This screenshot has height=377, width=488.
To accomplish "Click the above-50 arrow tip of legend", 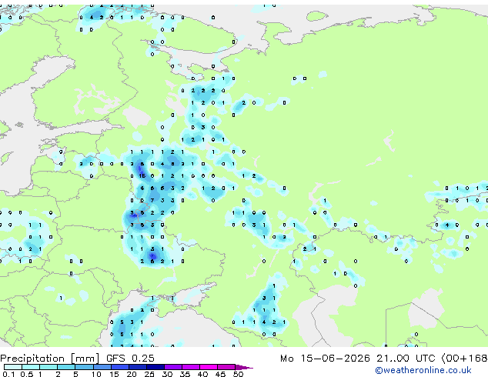I will [x=244, y=368].
